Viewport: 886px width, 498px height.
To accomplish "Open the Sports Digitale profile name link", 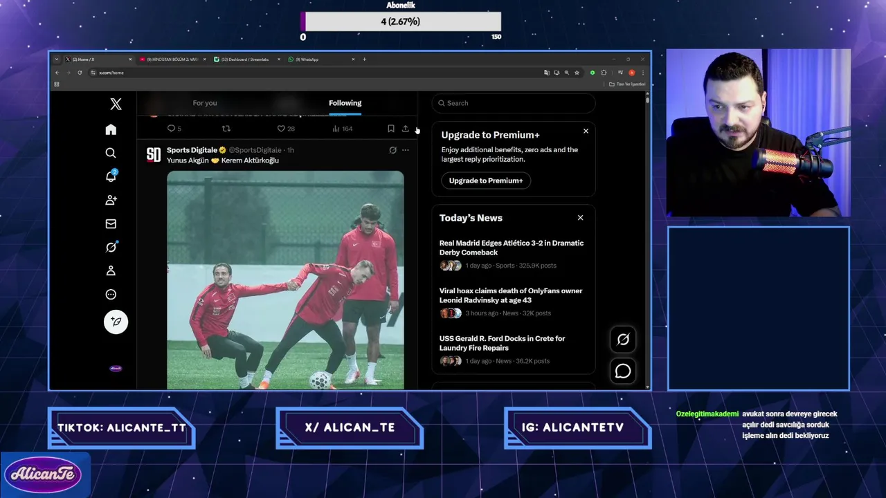I will point(192,150).
